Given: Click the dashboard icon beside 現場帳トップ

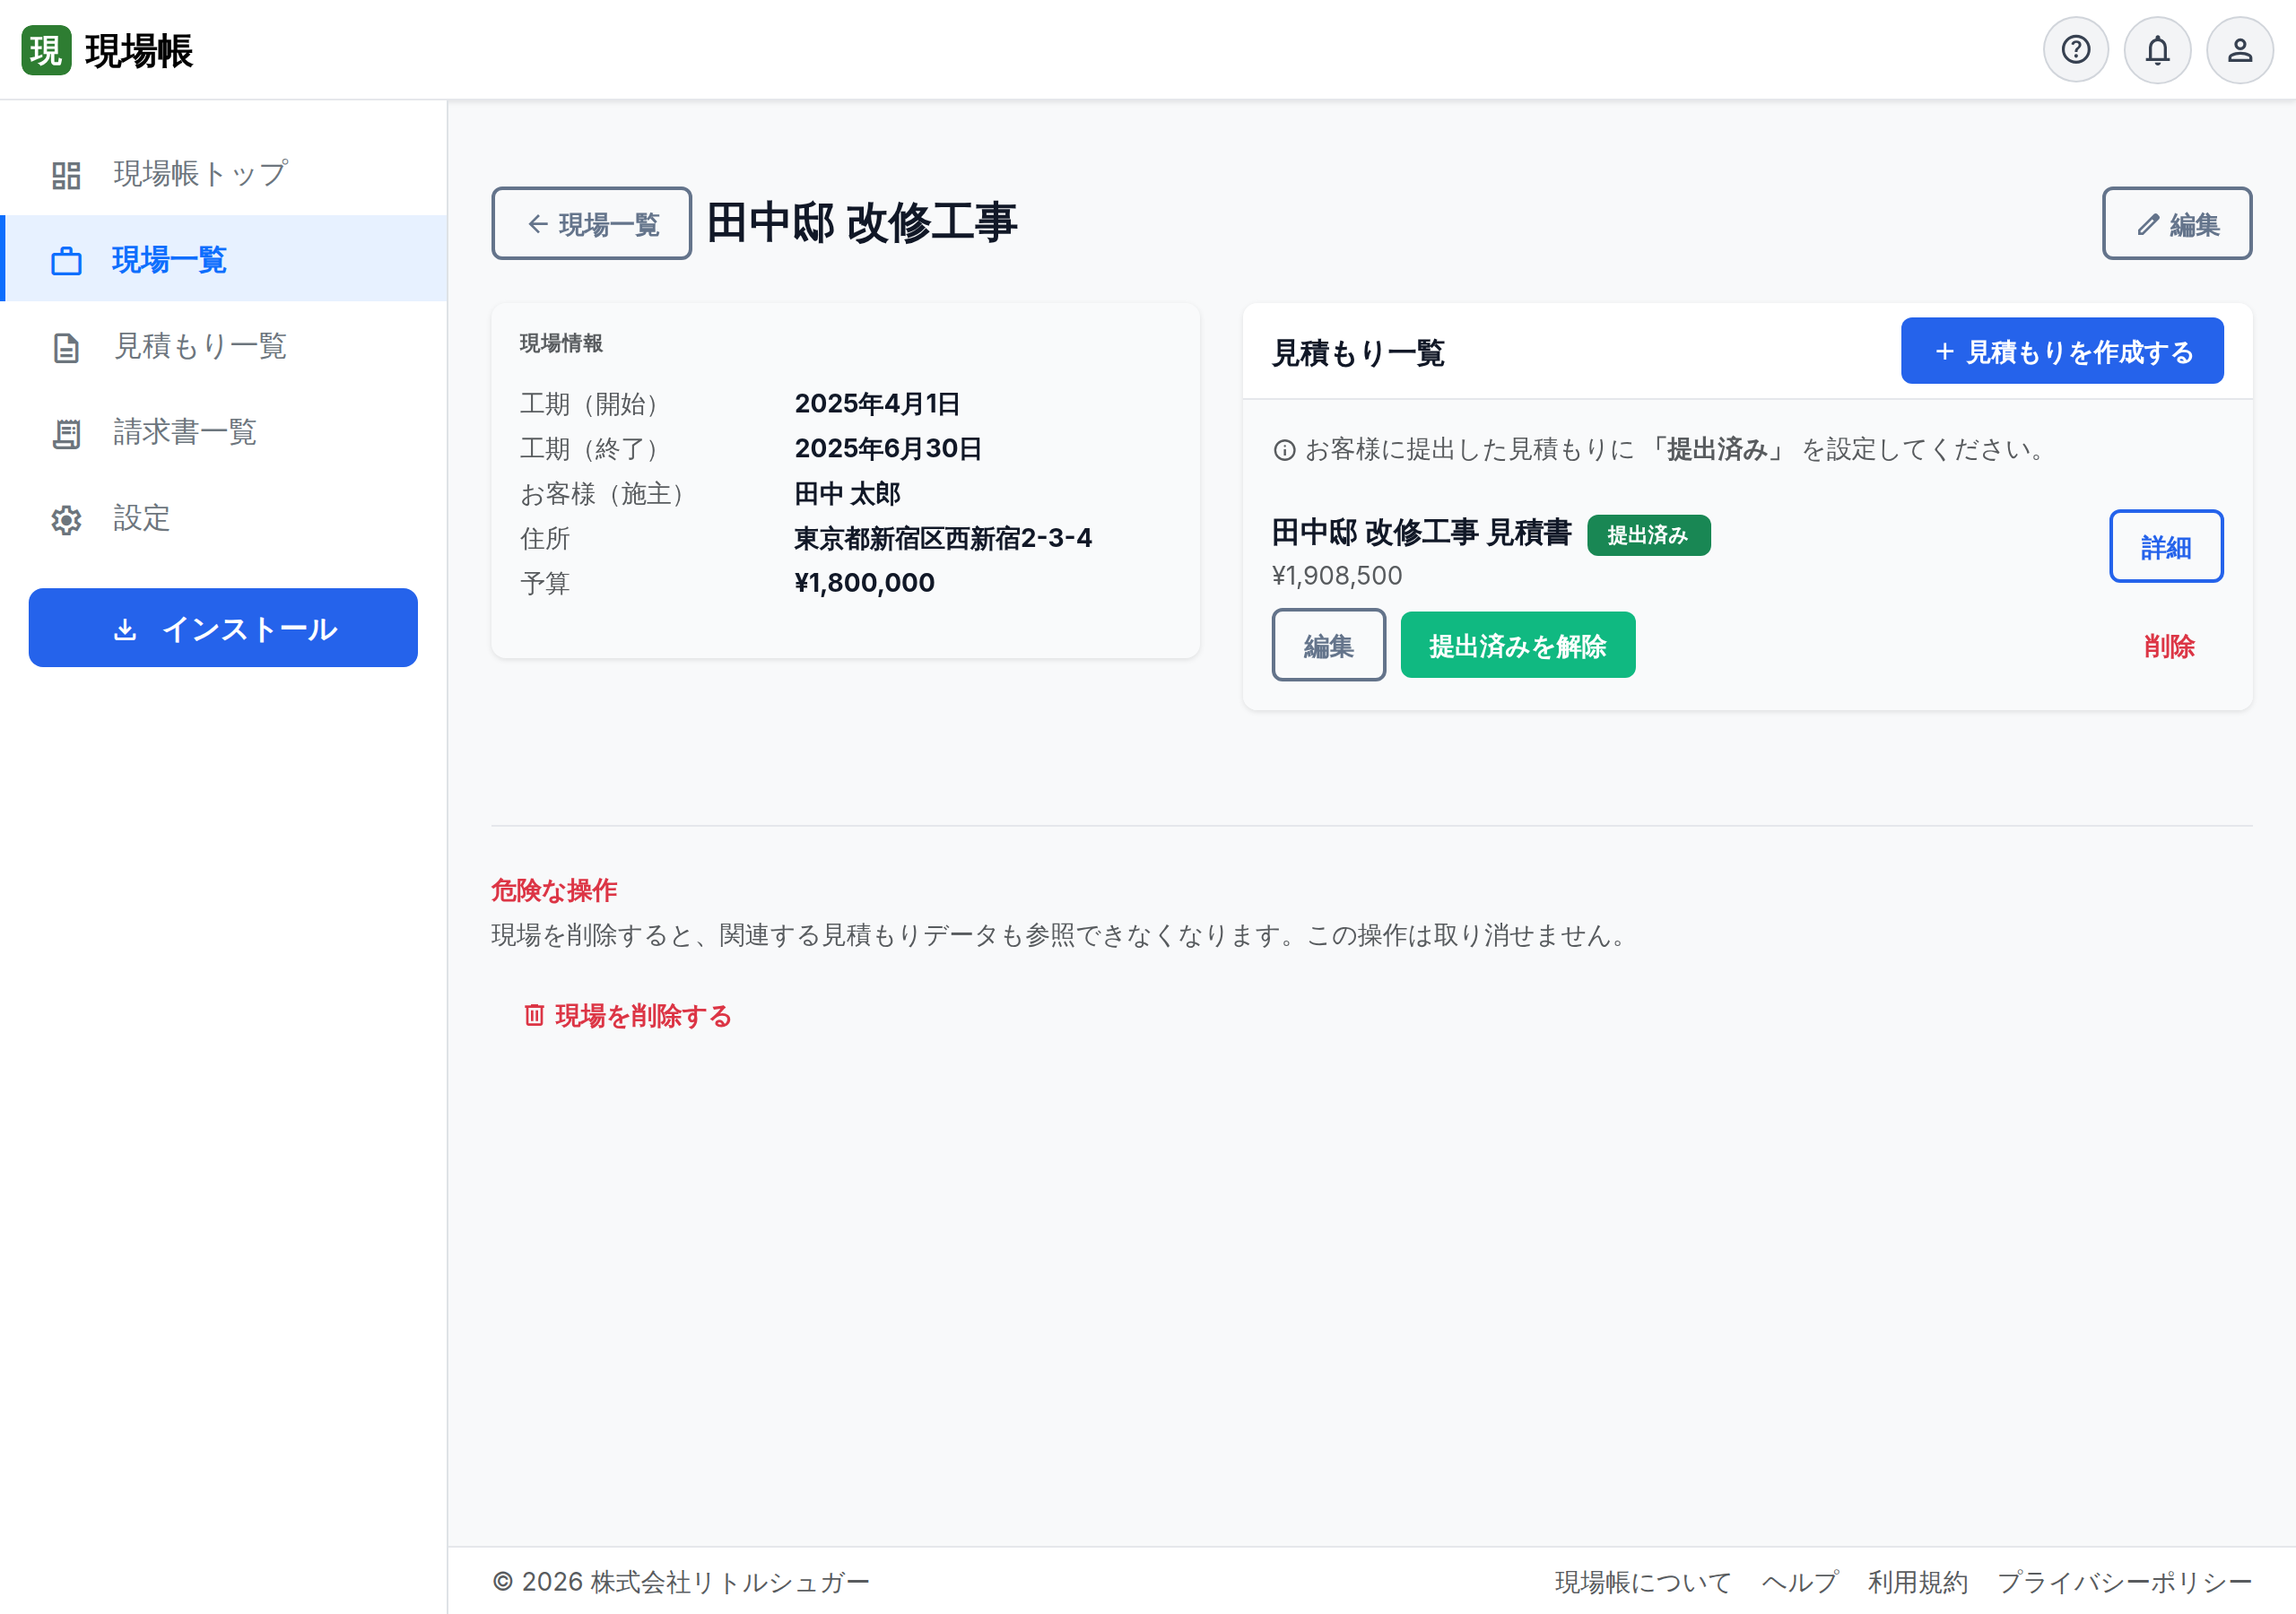Looking at the screenshot, I should tap(66, 175).
